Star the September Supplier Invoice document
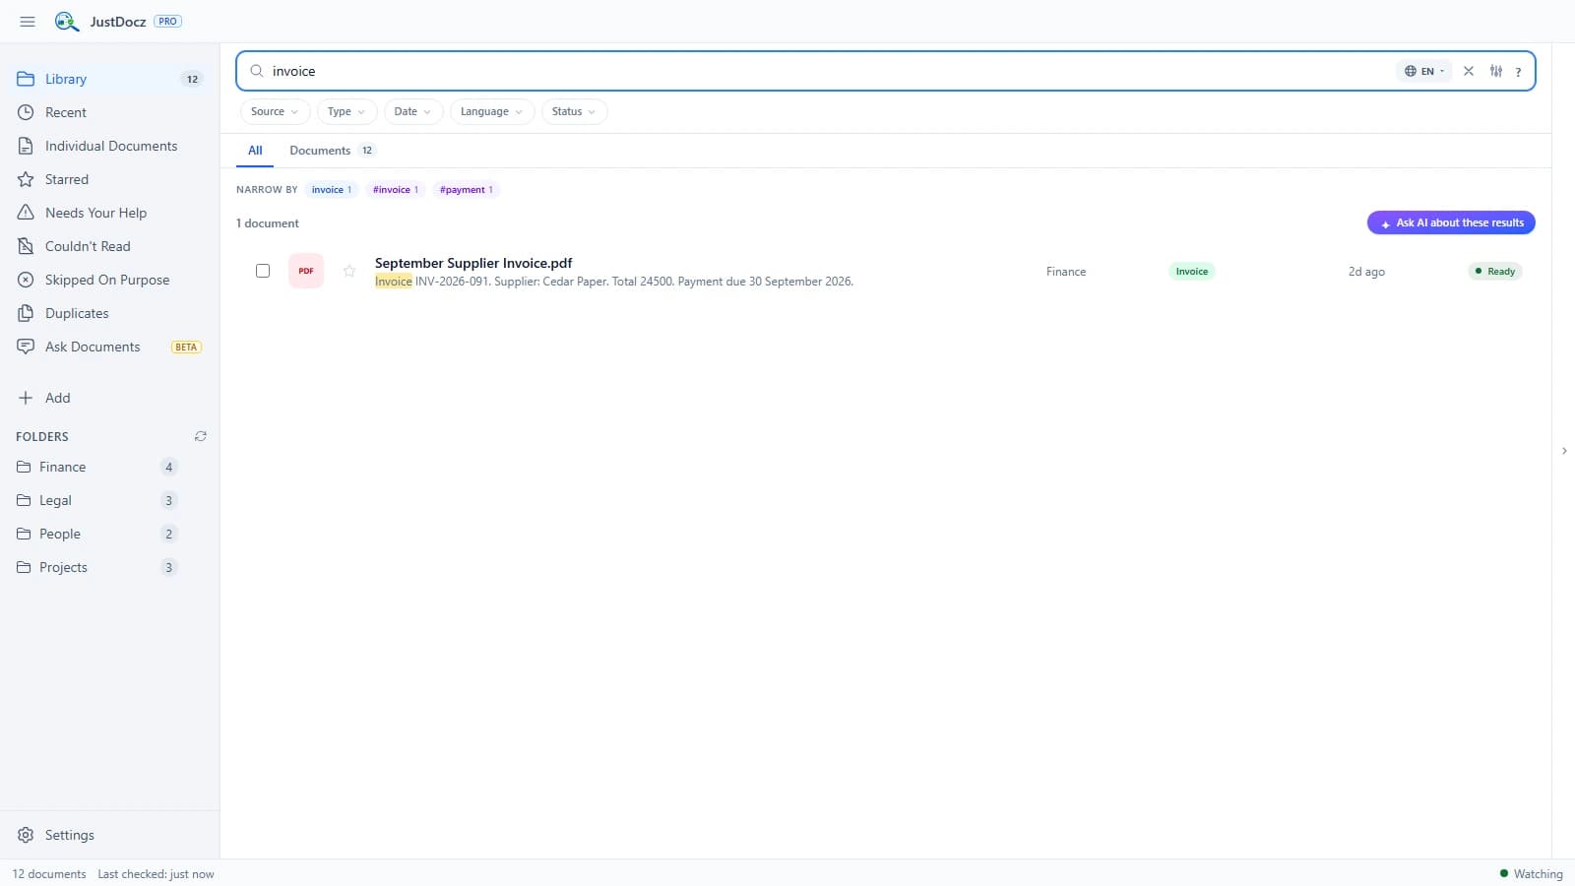This screenshot has height=886, width=1575. point(349,271)
